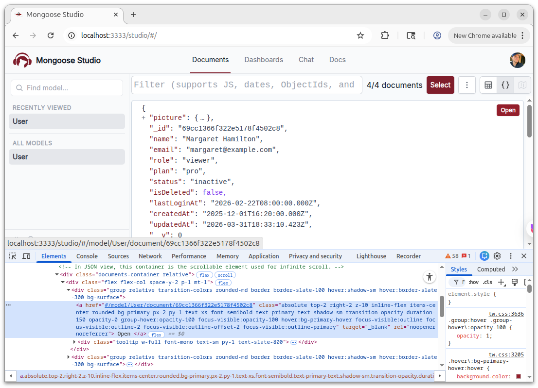The image size is (538, 388).
Task: Toggle the scroll badge on documents-container
Action: 225,275
